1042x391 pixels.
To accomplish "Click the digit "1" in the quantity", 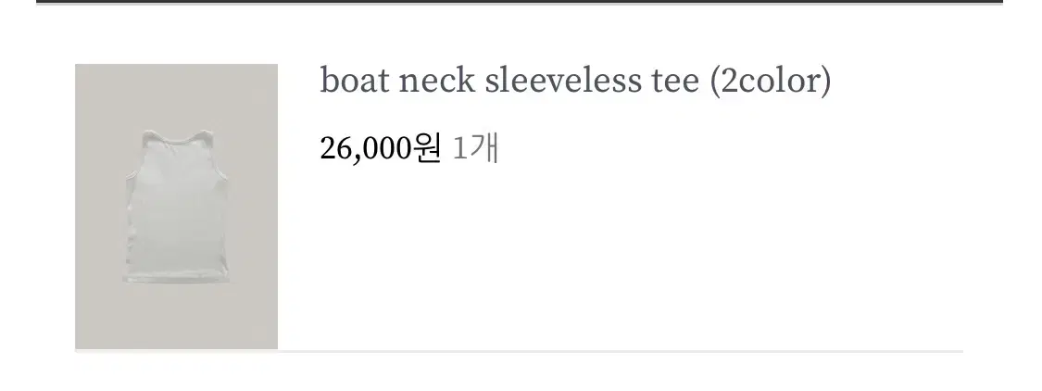I will click(459, 149).
